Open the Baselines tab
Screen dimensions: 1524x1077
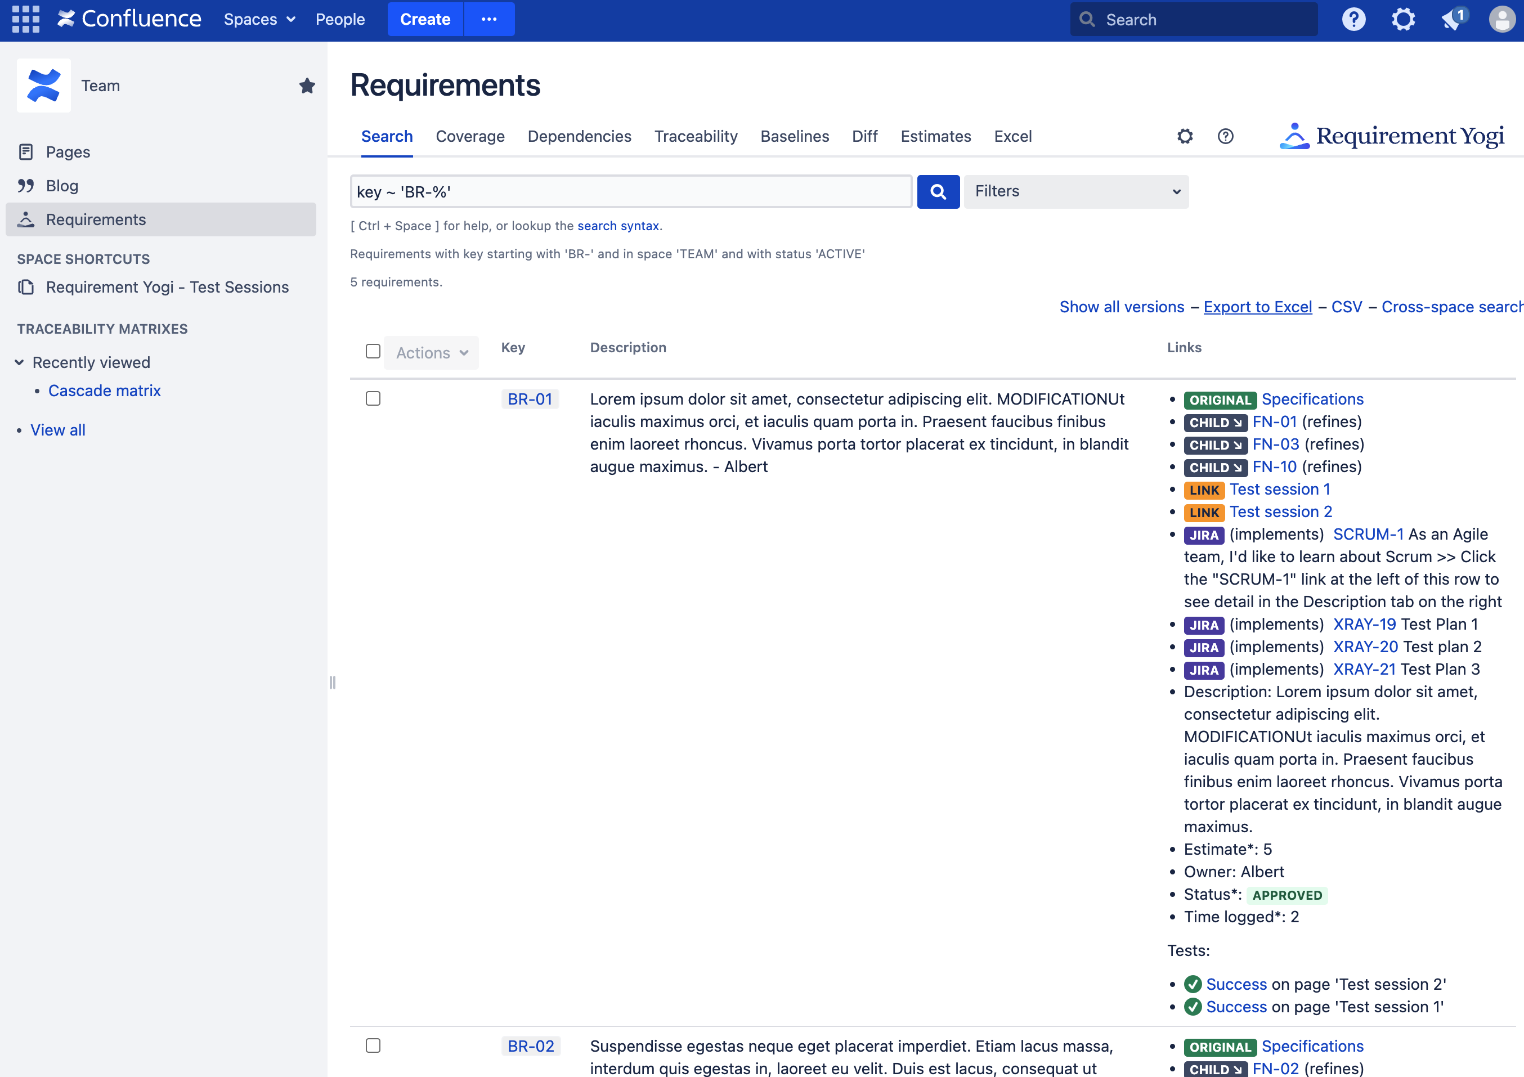point(794,136)
